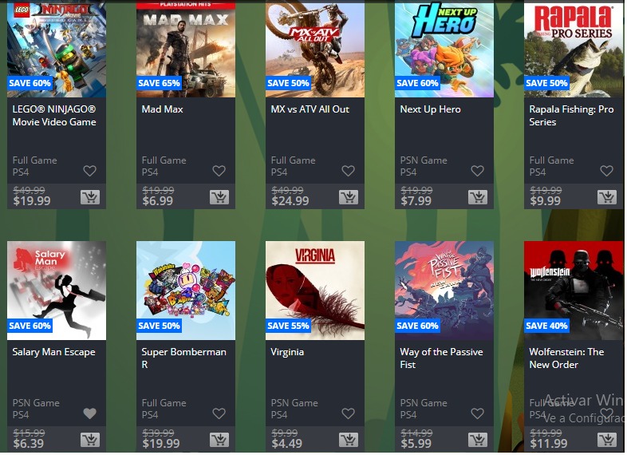The width and height of the screenshot is (627, 455).
Task: Add Mad Max to cart
Action: click(x=219, y=197)
